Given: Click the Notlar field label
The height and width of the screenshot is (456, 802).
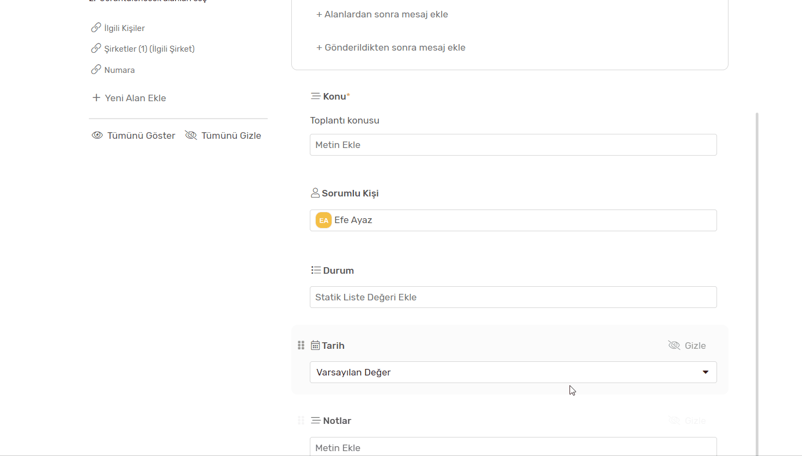Looking at the screenshot, I should 337,421.
